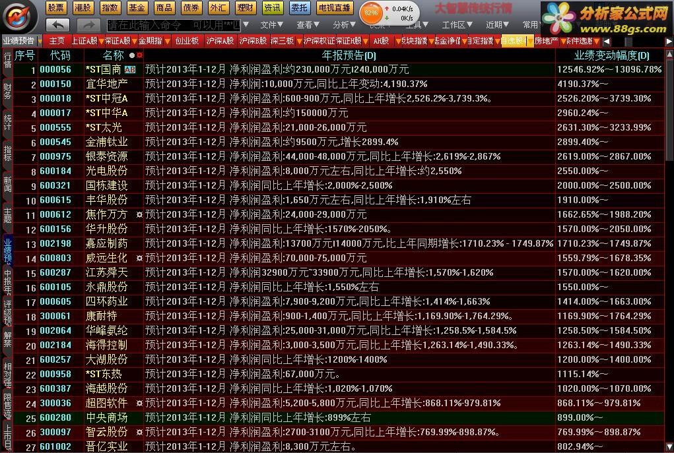Click the vertical scrollbar track
This screenshot has width=674, height=453.
(x=669, y=251)
